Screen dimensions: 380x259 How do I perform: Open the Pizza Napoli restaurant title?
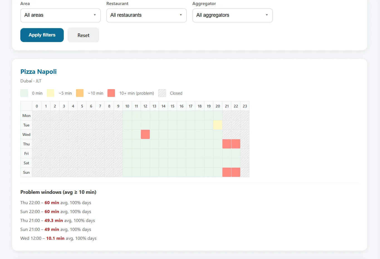point(38,72)
